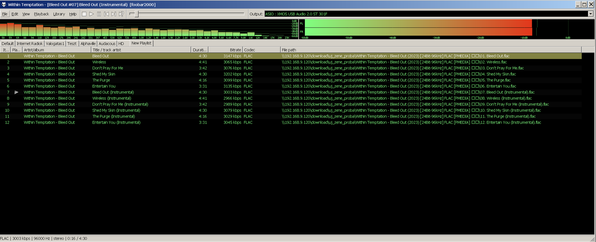Click the 2966 kbps bitrate cell
The height and width of the screenshot is (242, 596).
232,98
